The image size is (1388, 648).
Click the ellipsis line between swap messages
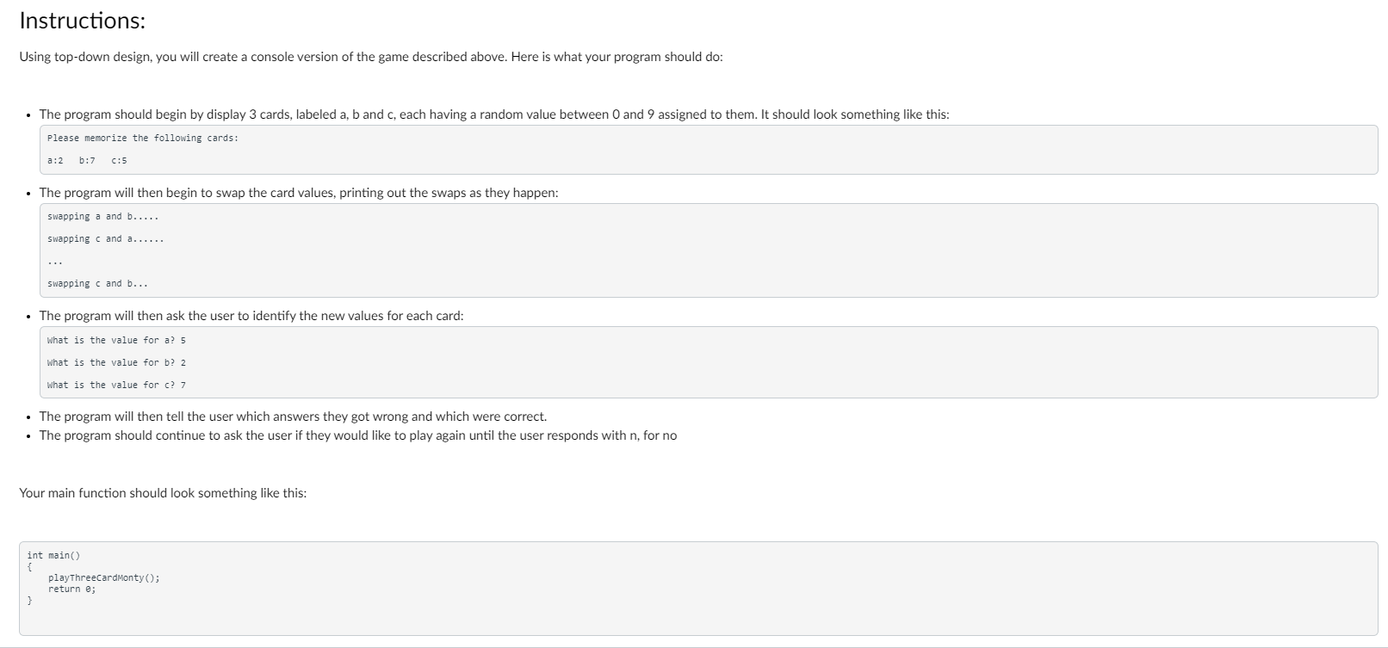[x=55, y=261]
